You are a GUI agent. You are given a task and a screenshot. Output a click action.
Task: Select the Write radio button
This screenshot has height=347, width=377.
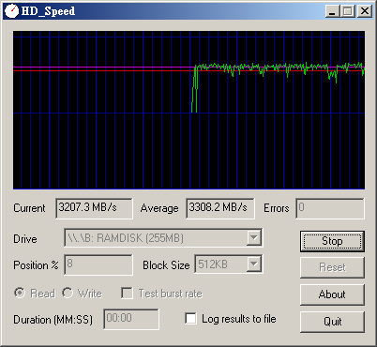(68, 293)
